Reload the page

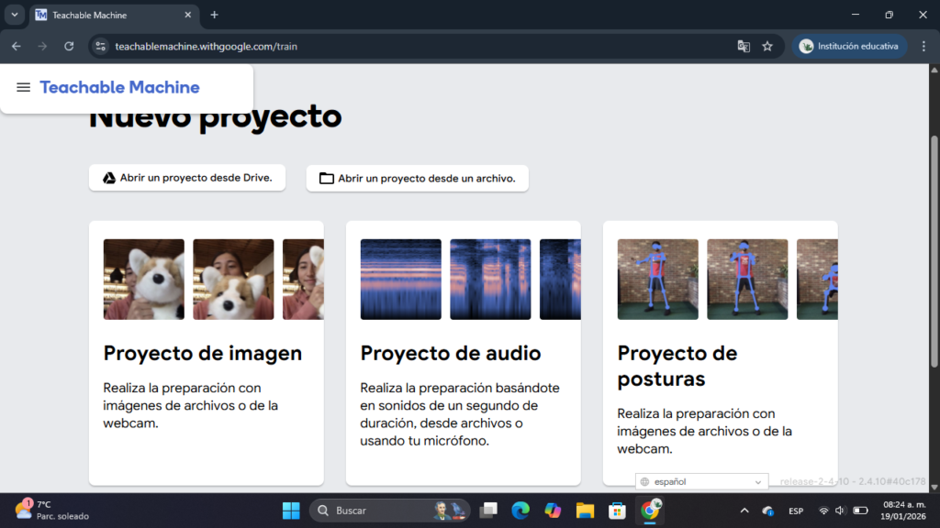tap(69, 46)
